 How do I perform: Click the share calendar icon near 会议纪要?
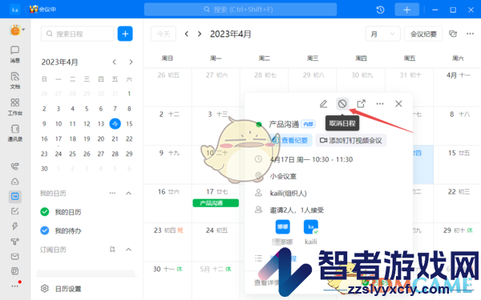click(453, 34)
